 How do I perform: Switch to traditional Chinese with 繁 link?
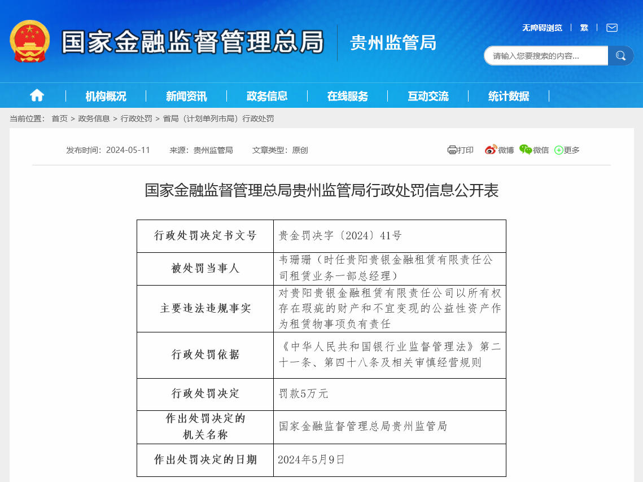(x=584, y=28)
